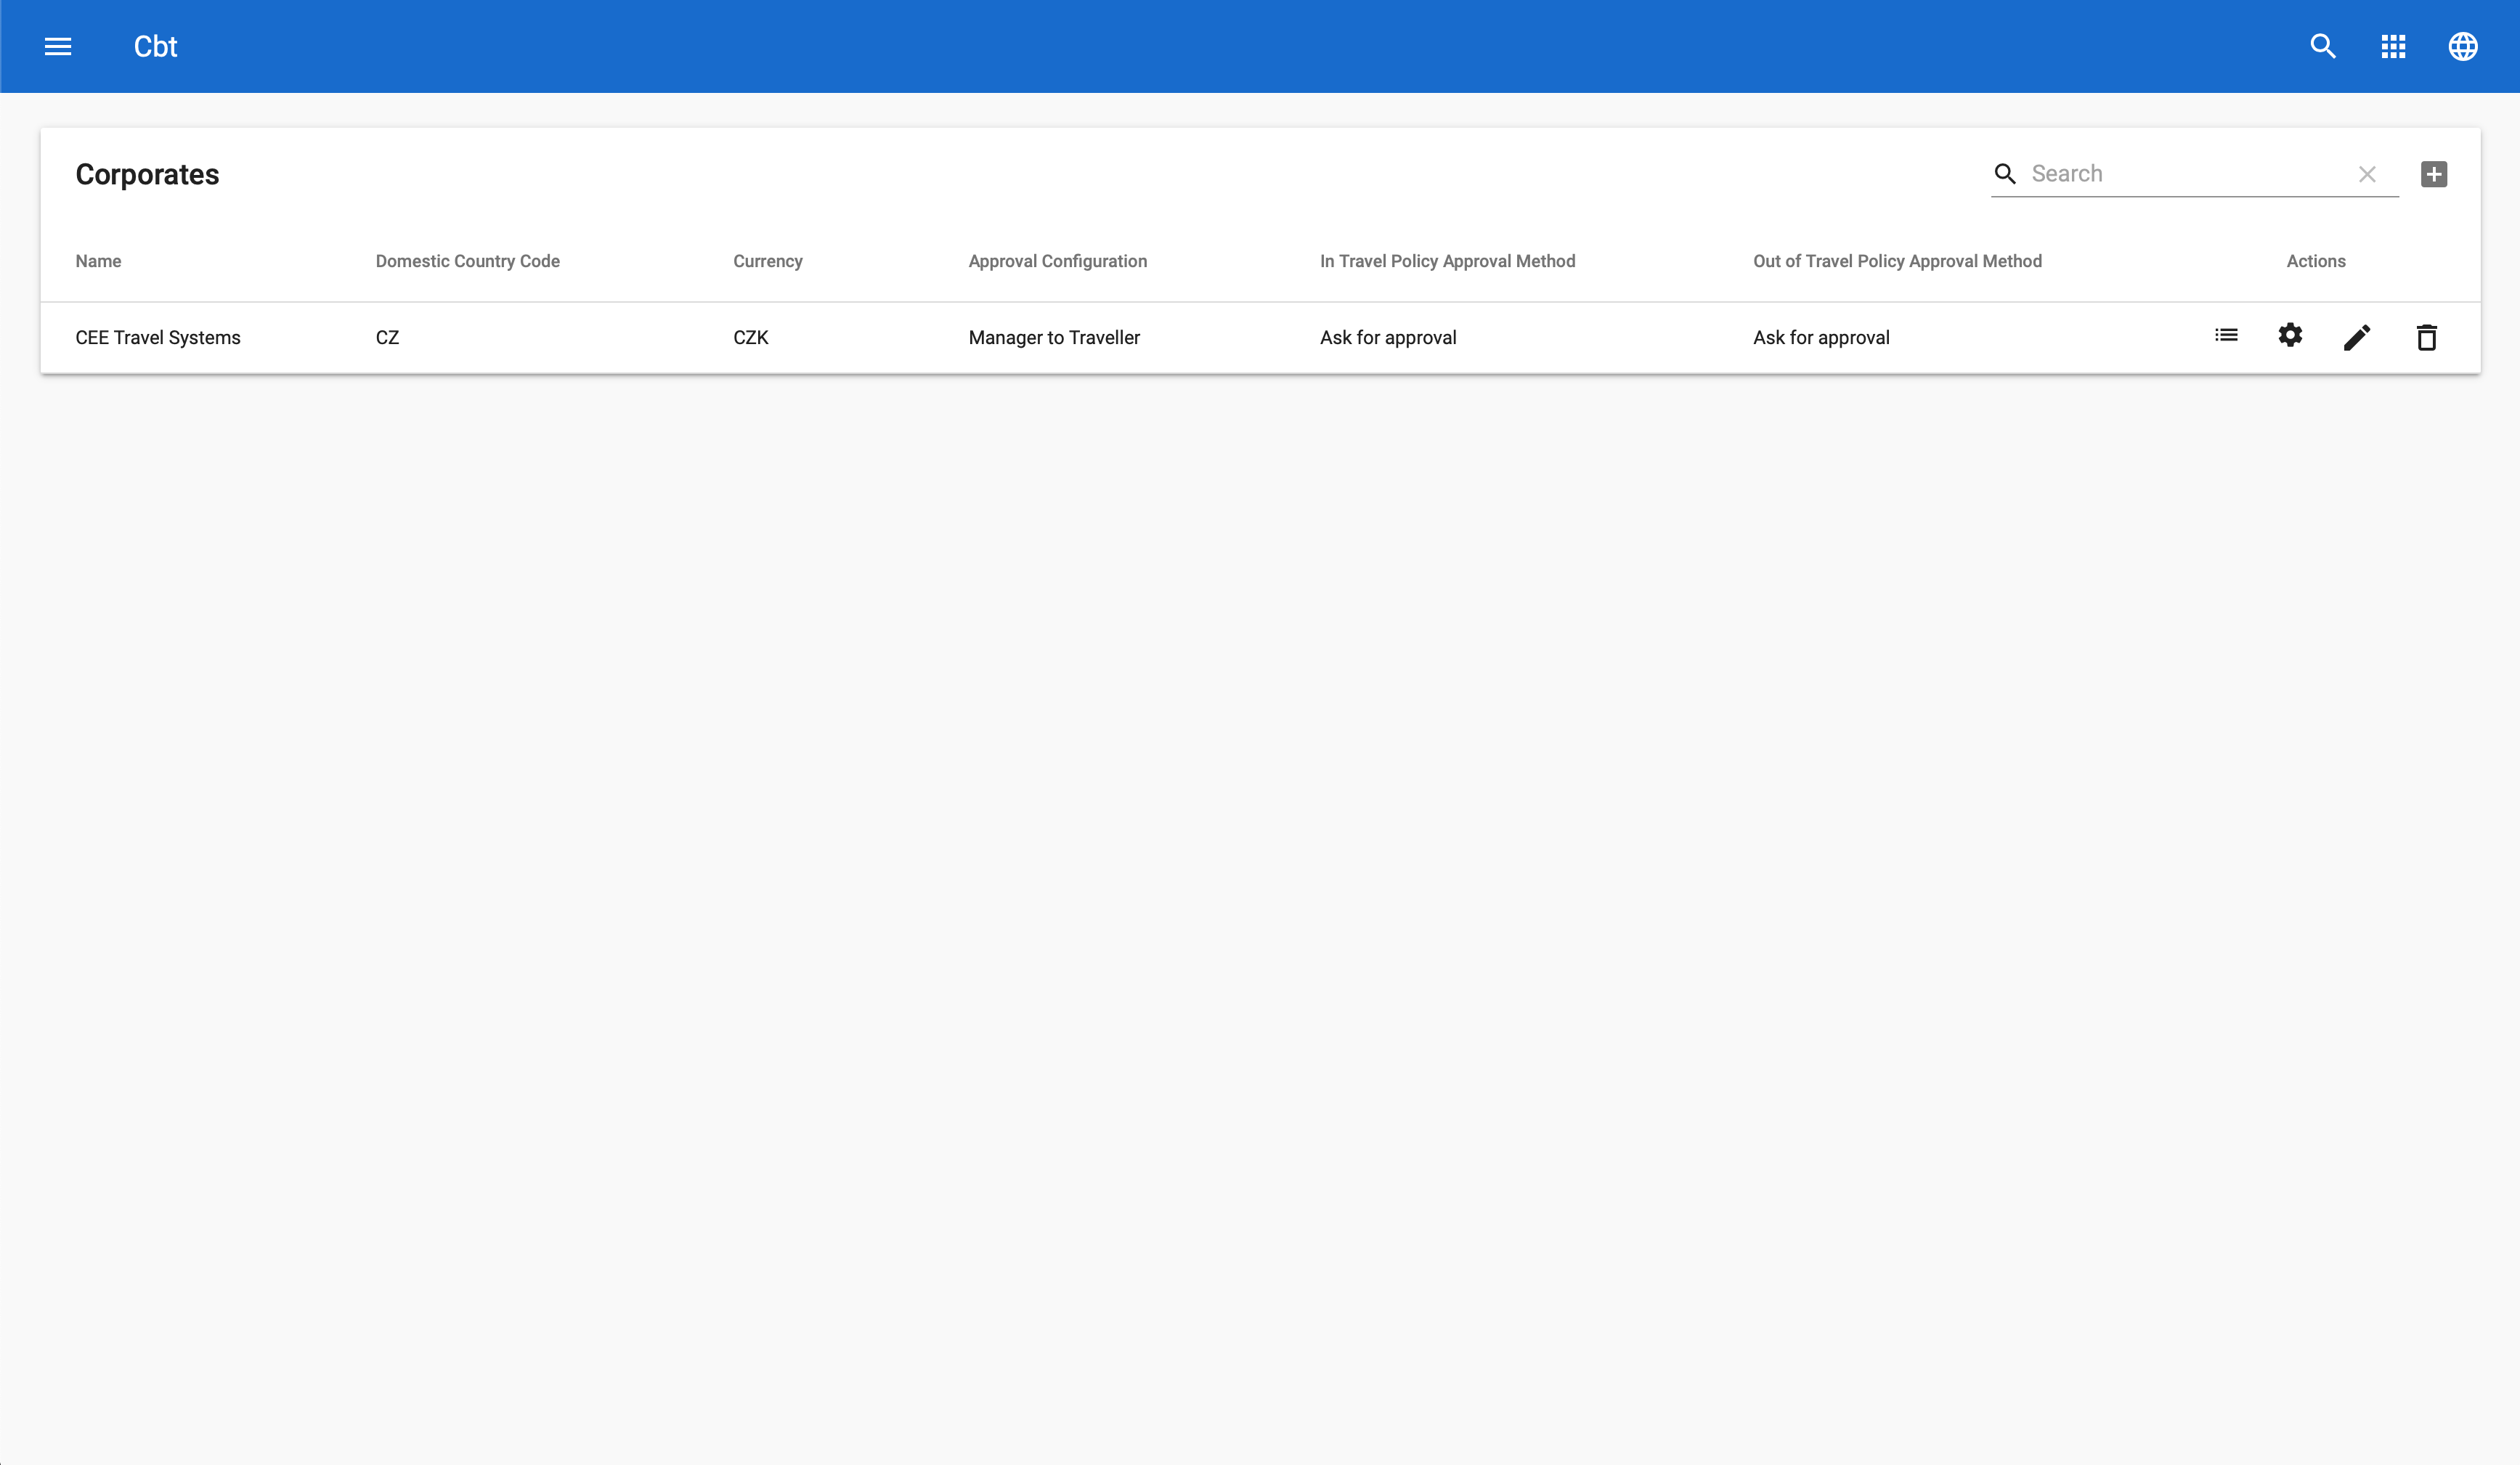Select In Travel Policy Approval Method header
The width and height of the screenshot is (2520, 1465).
pos(1447,261)
